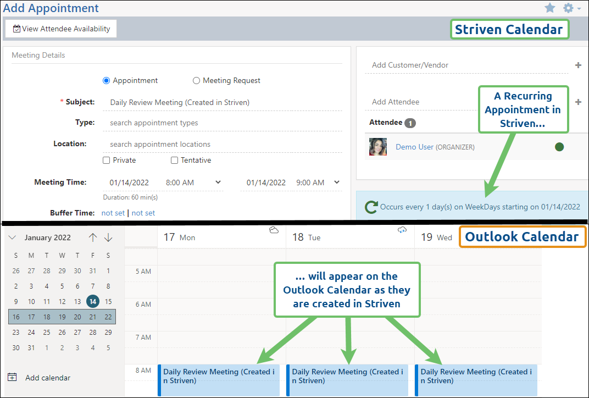This screenshot has height=398, width=589.
Task: Select January 25 in the mini calendar
Action: tap(47, 332)
